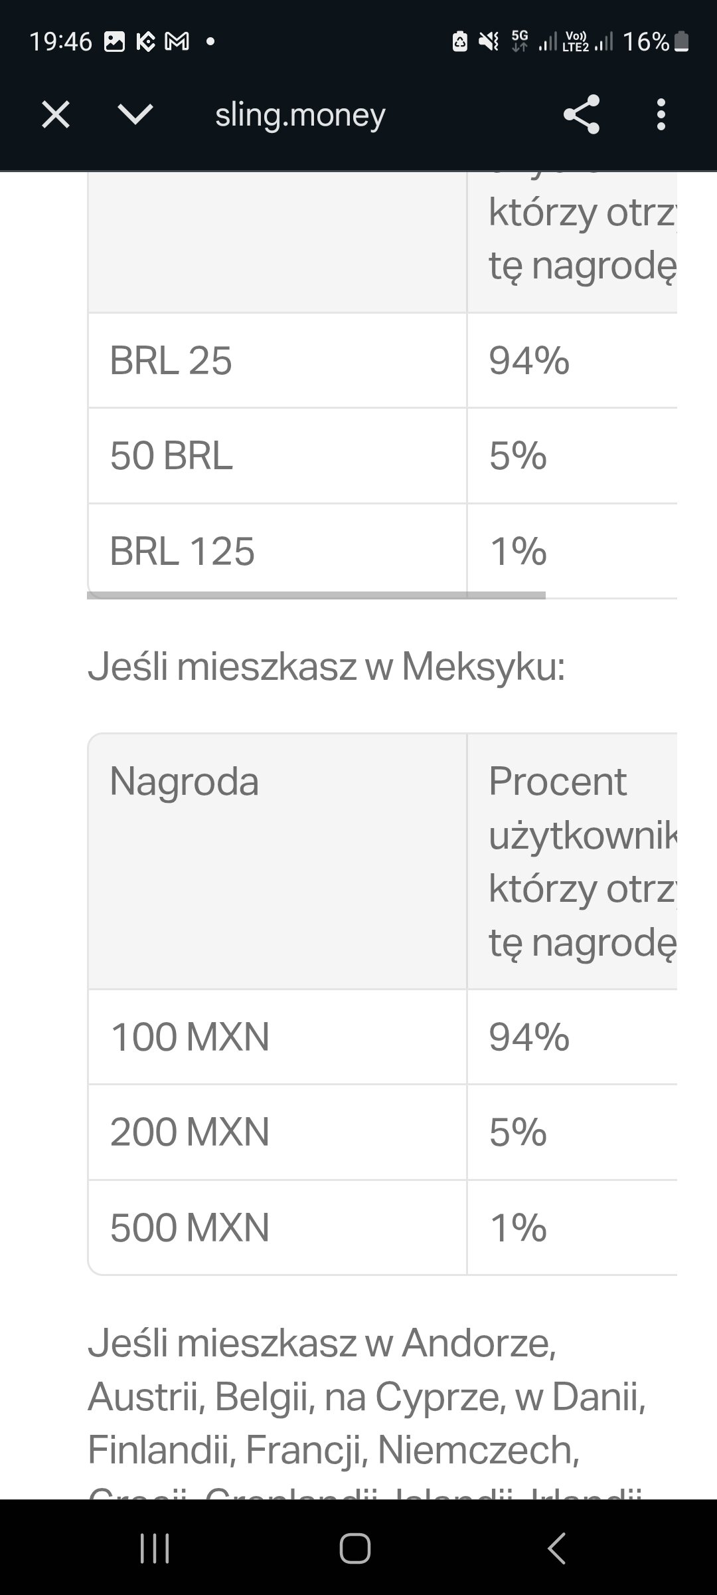Screen dimensions: 717x1595
Task: Tap the sling.money address title
Action: pyautogui.click(x=300, y=115)
